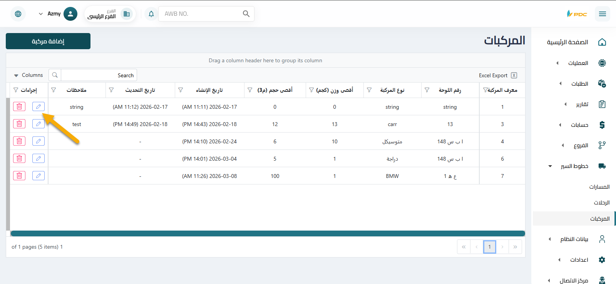Edit the BMW vehicle row
Screen dimensions: 616x284
[x=38, y=176]
